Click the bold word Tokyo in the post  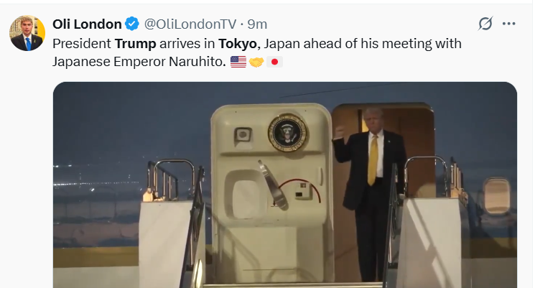[238, 44]
